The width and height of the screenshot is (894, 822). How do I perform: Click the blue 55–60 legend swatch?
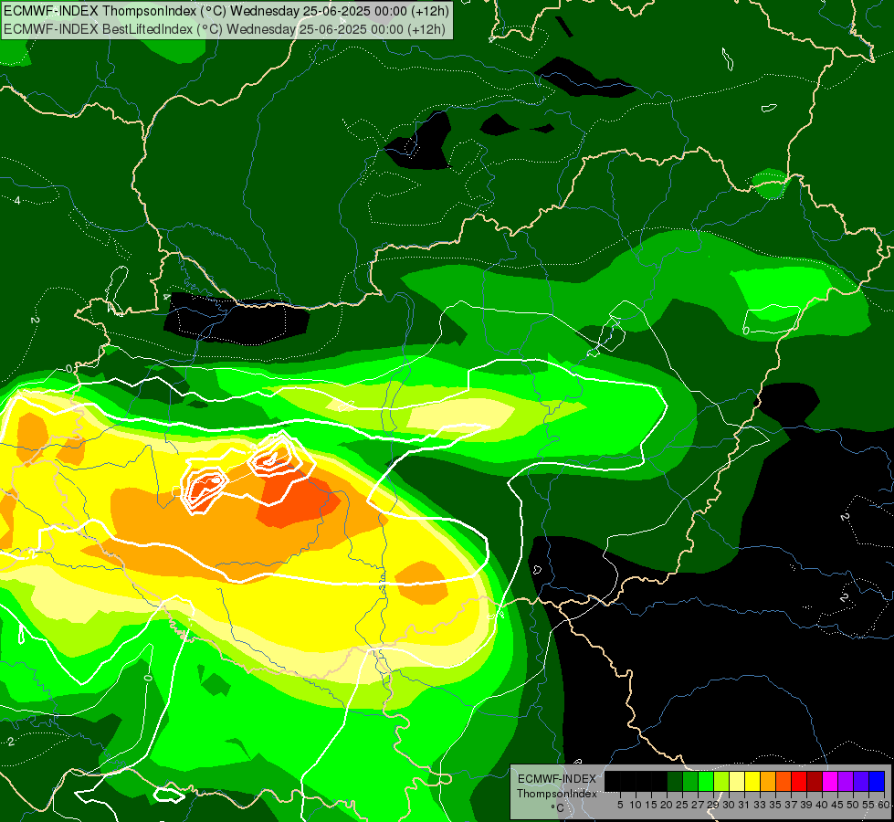point(877,781)
